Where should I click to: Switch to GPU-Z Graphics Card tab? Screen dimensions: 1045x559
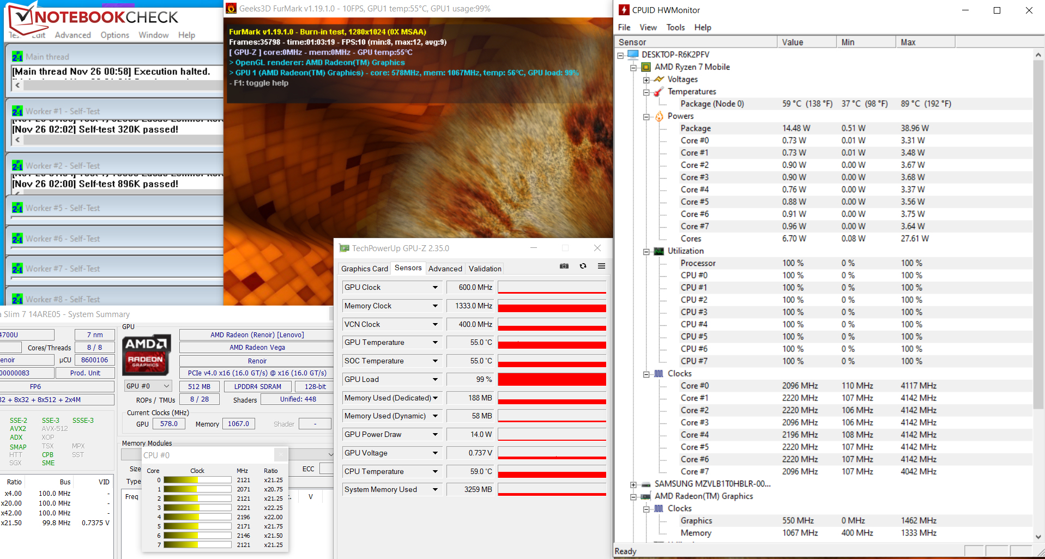pos(364,269)
